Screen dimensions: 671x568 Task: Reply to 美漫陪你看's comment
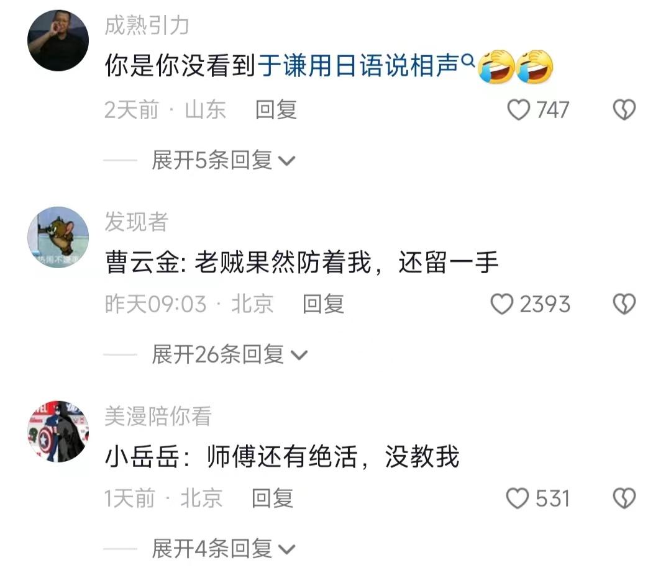272,498
